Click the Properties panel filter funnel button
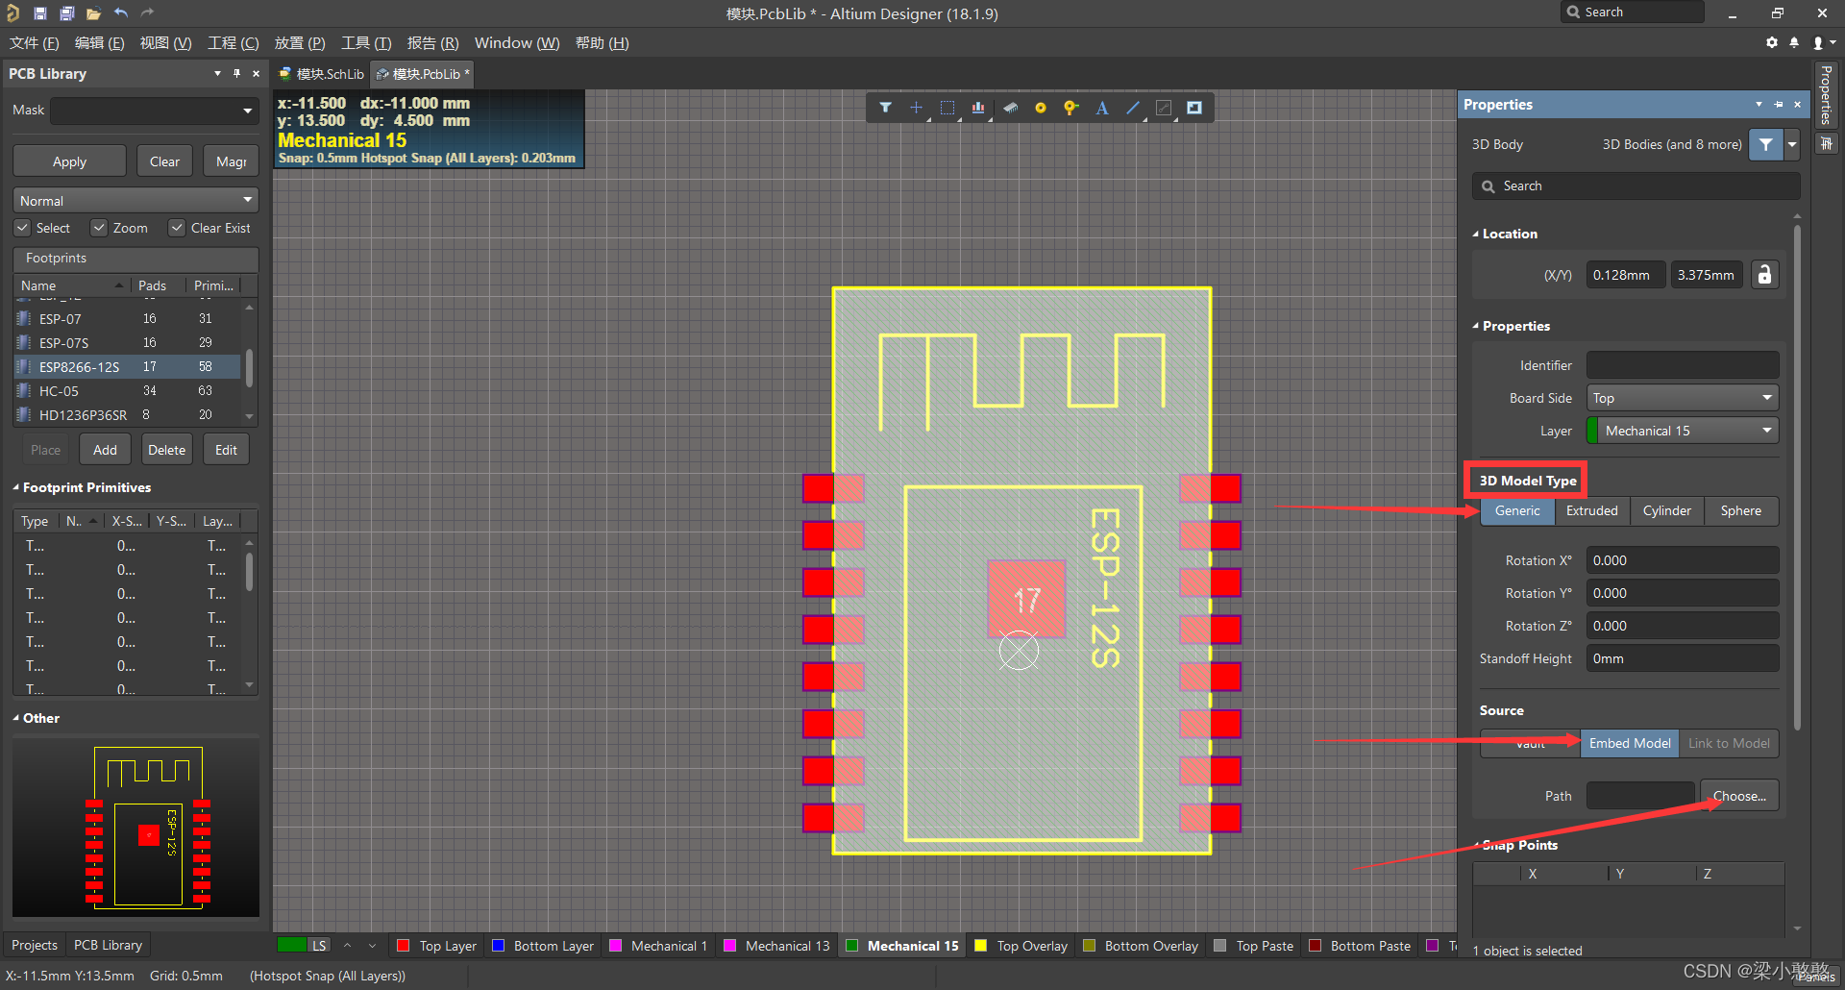The width and height of the screenshot is (1845, 990). point(1766,144)
